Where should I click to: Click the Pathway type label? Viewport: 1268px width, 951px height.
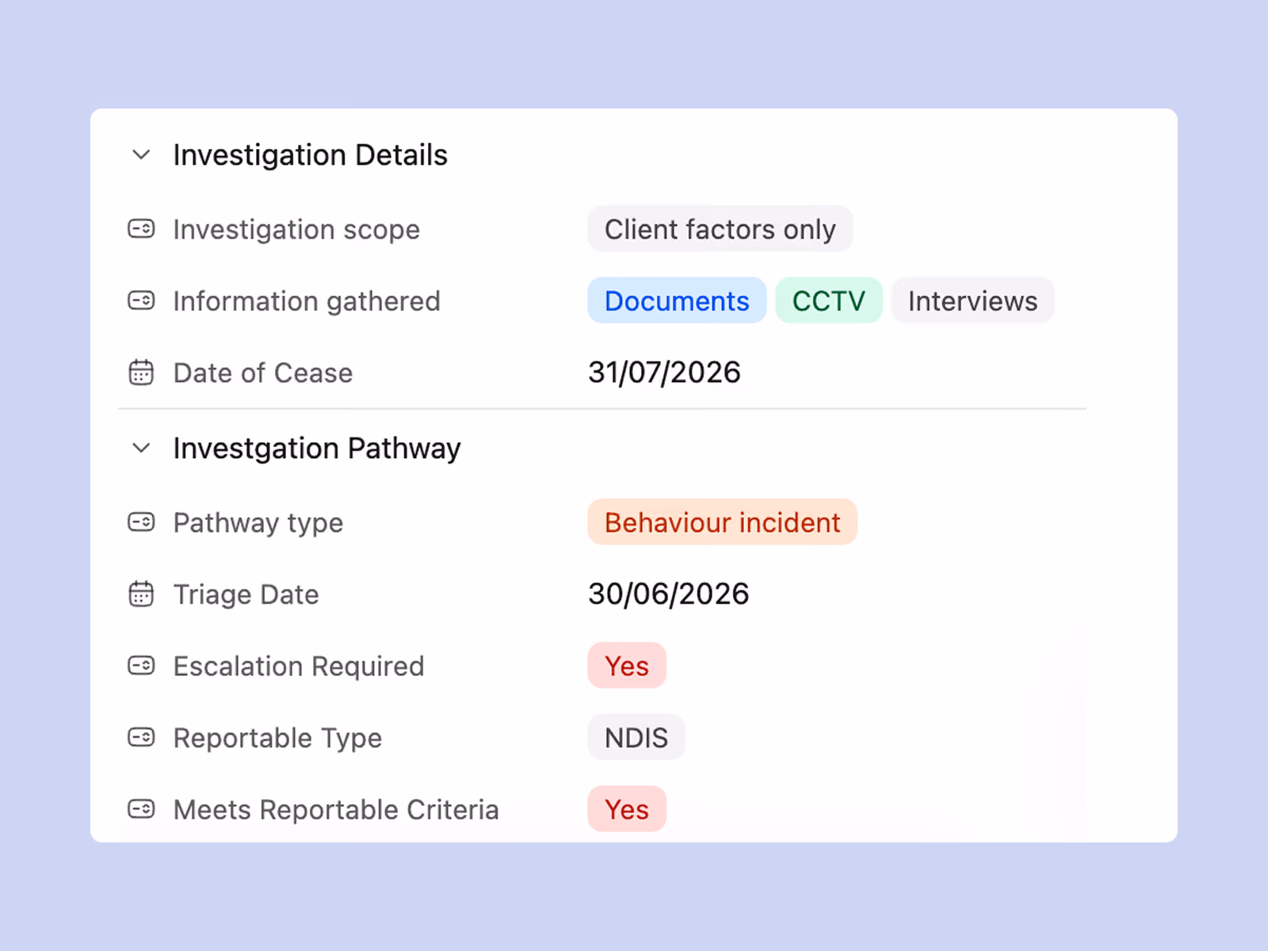click(x=258, y=523)
